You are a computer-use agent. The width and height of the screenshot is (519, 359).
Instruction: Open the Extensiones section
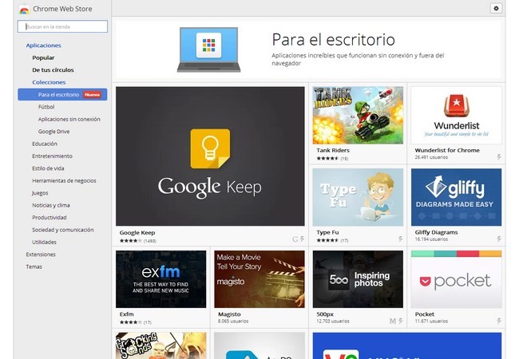pyautogui.click(x=41, y=254)
